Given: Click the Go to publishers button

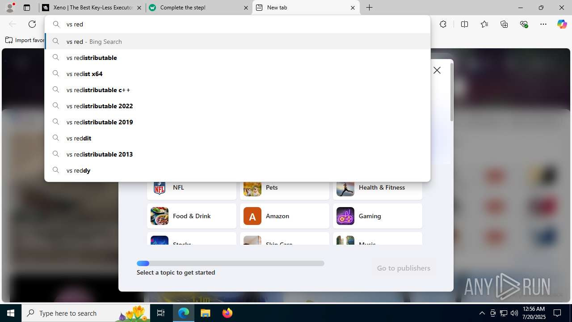Looking at the screenshot, I should [404, 268].
